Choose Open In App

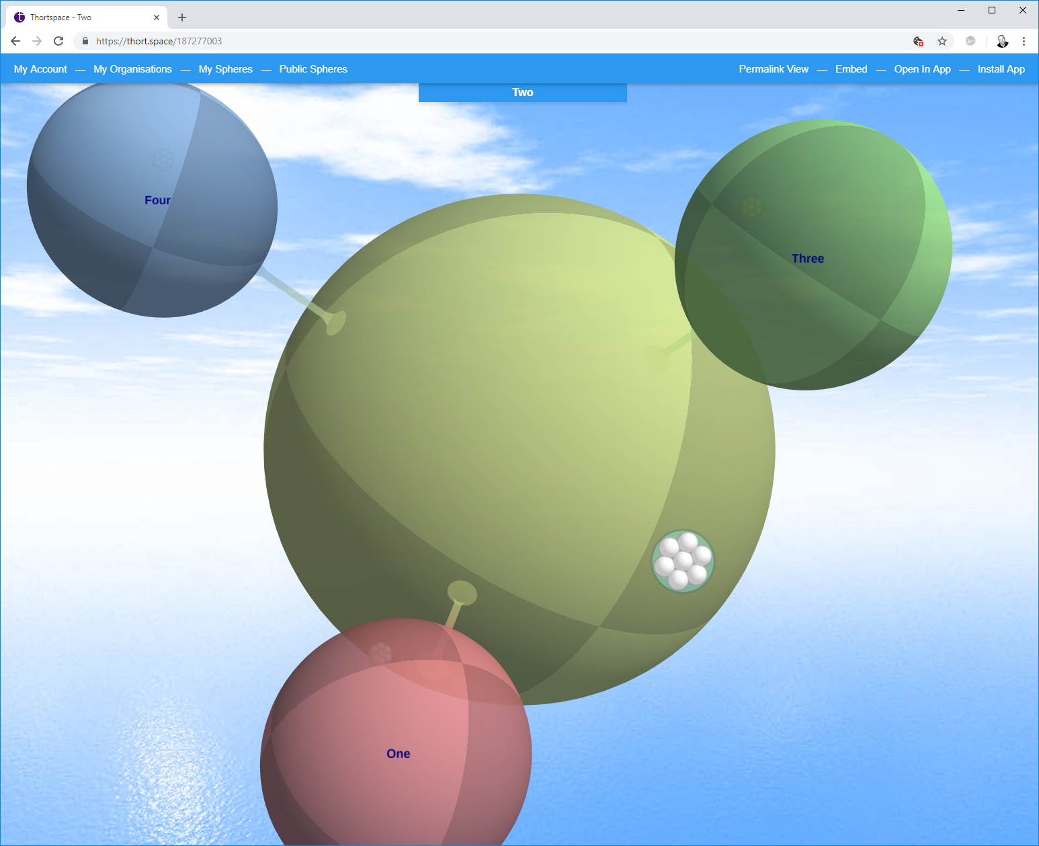click(x=922, y=69)
